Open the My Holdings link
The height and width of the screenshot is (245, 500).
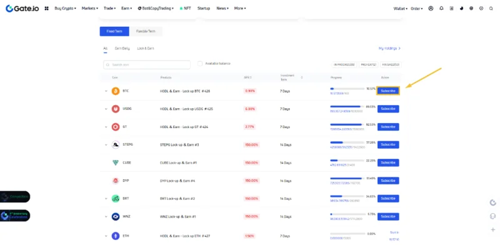point(389,49)
